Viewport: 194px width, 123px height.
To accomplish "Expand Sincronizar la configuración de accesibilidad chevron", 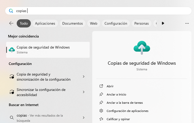I will point(84,92).
